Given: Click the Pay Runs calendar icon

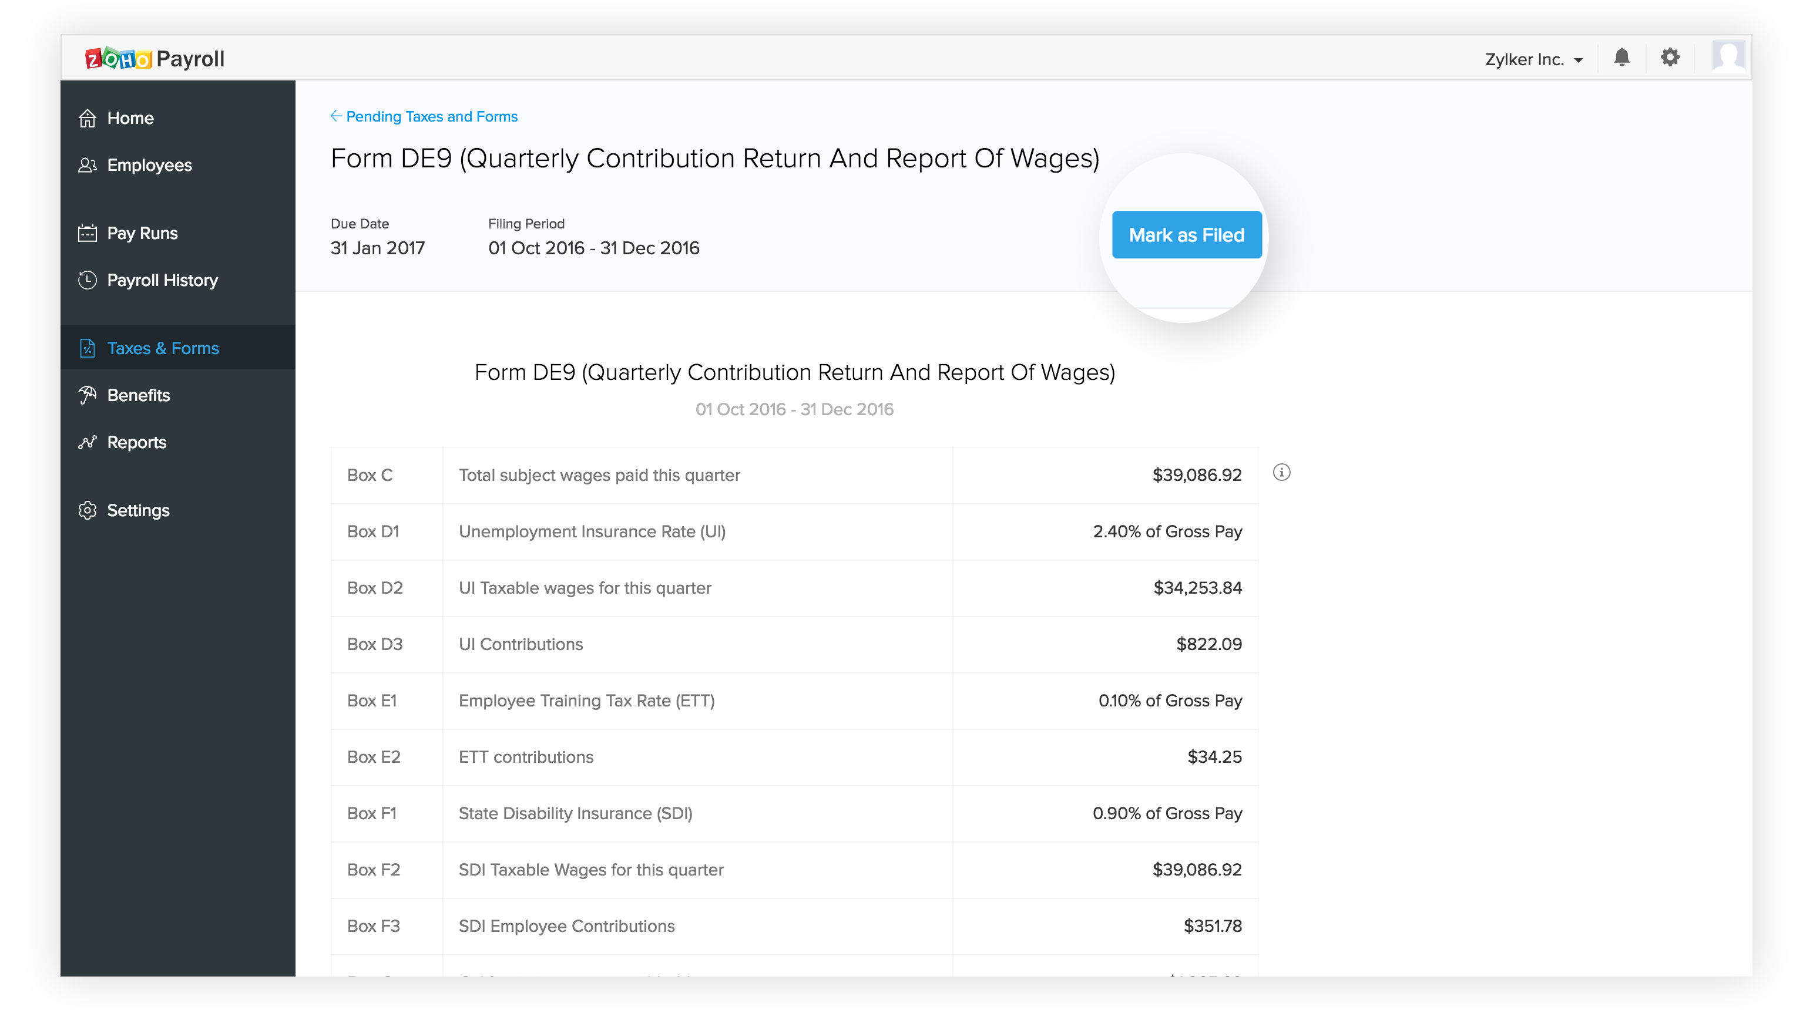Looking at the screenshot, I should click(88, 234).
